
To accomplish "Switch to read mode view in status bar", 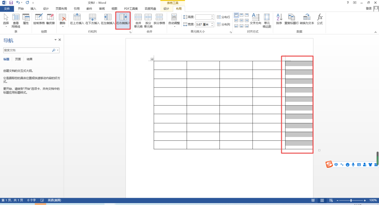I will pyautogui.click(x=313, y=200).
